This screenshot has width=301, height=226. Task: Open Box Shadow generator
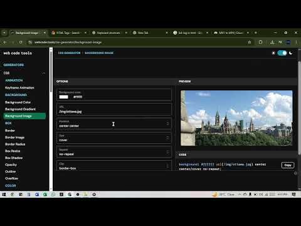pyautogui.click(x=14, y=158)
